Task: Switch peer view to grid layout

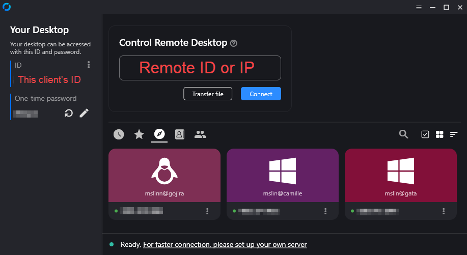Action: pos(439,134)
